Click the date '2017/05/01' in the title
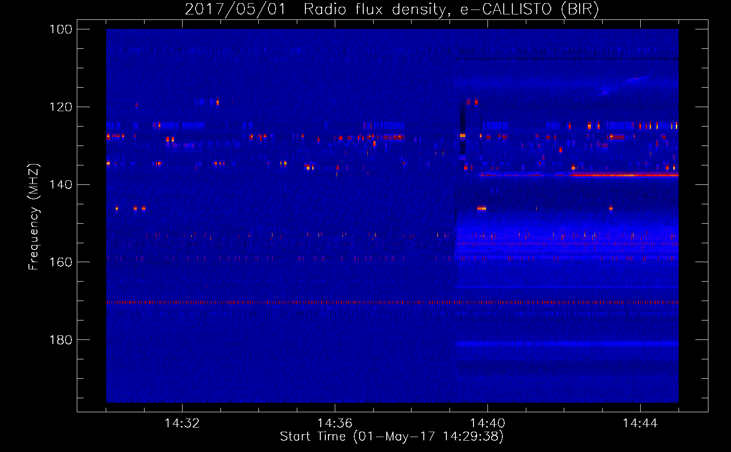Screen dimensions: 731x452 point(235,9)
